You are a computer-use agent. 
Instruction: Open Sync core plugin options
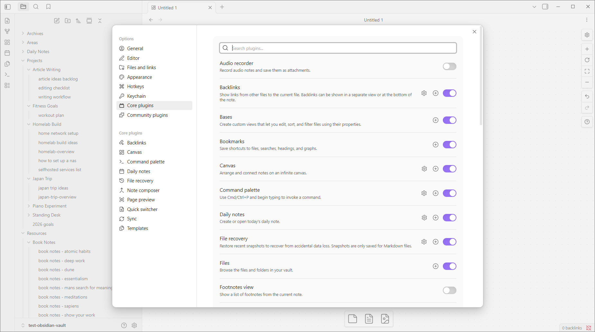pos(154,219)
